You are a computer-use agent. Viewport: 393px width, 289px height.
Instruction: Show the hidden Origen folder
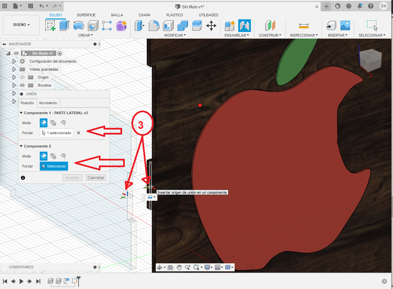pos(22,77)
